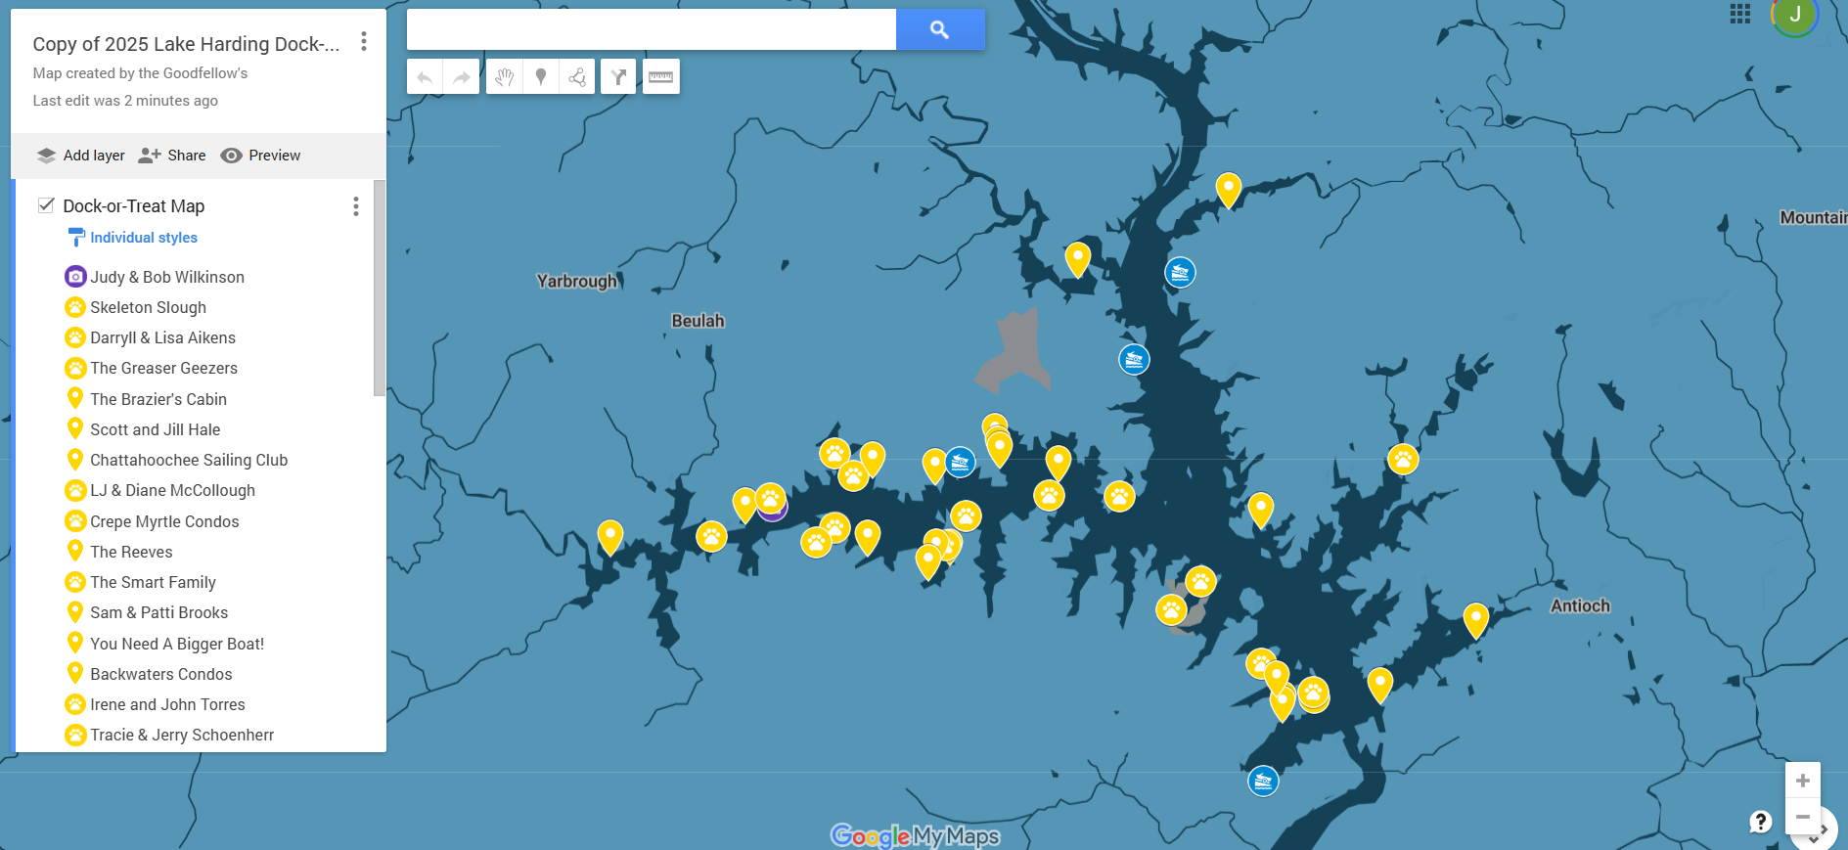Open the map title options menu
This screenshot has width=1848, height=850.
(x=364, y=41)
